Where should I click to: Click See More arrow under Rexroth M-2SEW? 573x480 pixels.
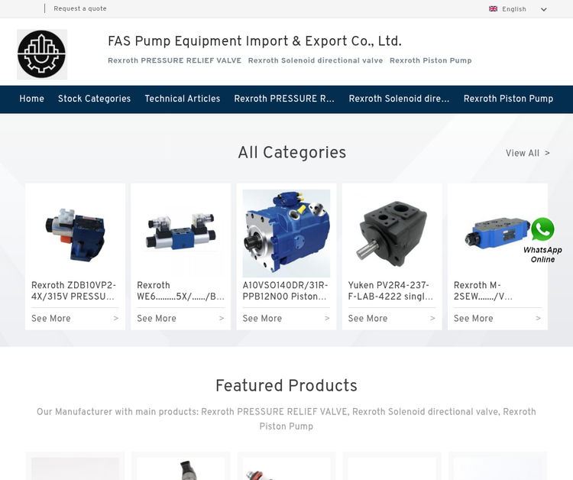click(x=539, y=319)
